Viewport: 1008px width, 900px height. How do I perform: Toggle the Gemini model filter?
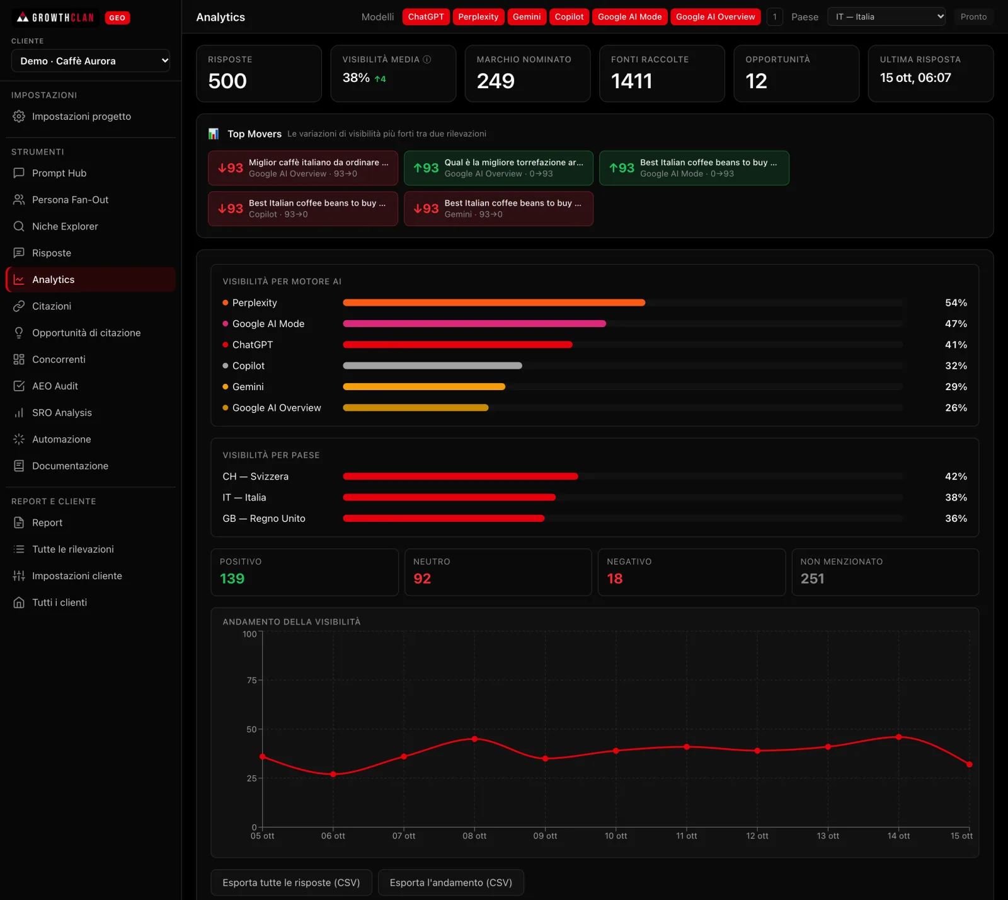click(527, 17)
